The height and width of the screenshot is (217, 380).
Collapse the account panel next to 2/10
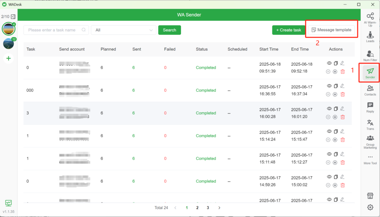[13, 16]
